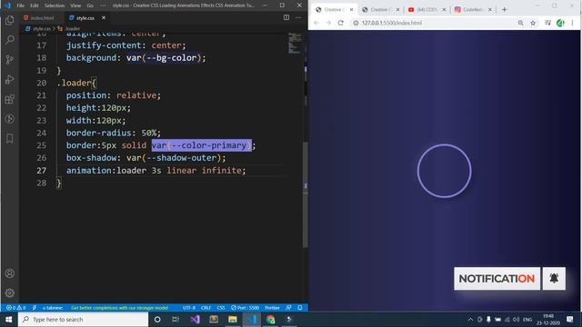
Task: Select CSS language mode in status bar
Action: tap(221, 308)
